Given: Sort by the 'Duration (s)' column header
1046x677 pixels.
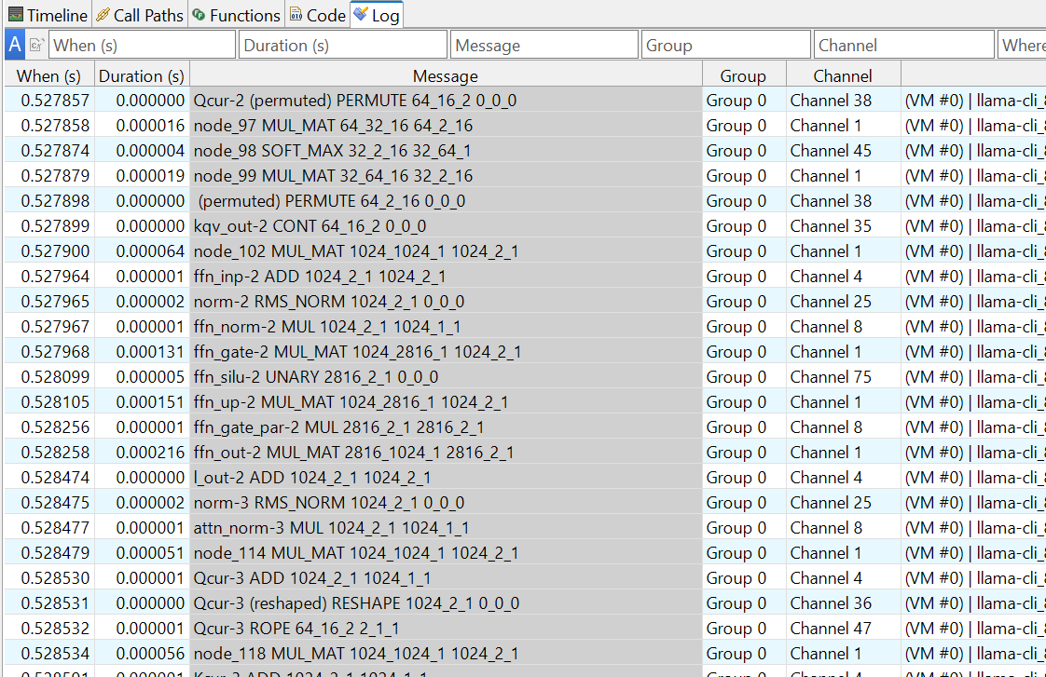Looking at the screenshot, I should pos(142,76).
